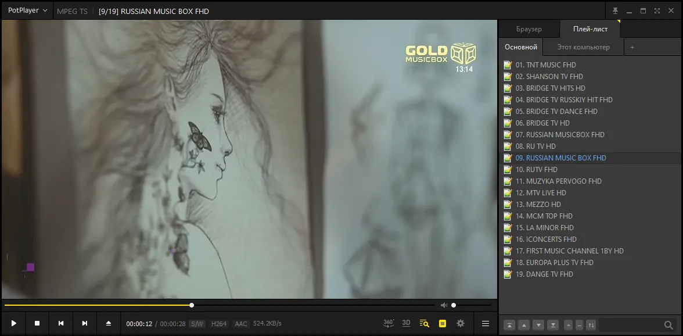Select the highlighted 09. RUSSIAN MUSIC BOX FHD entry

pyautogui.click(x=590, y=158)
